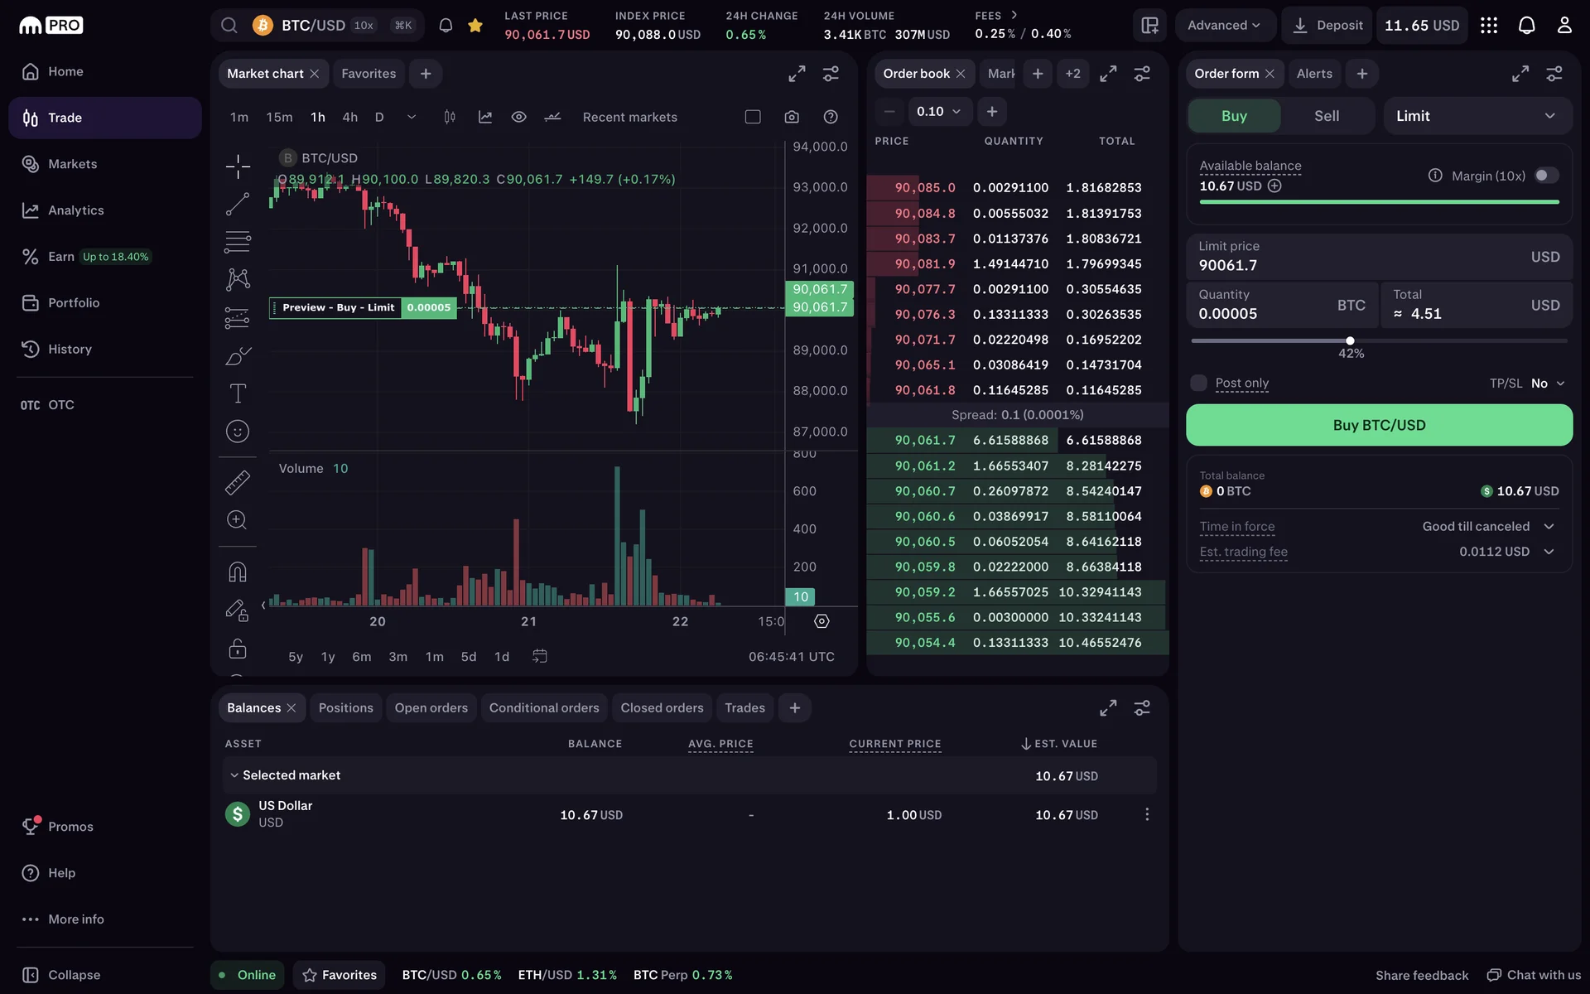Take a chart snapshot with camera icon
The height and width of the screenshot is (994, 1590).
point(792,117)
